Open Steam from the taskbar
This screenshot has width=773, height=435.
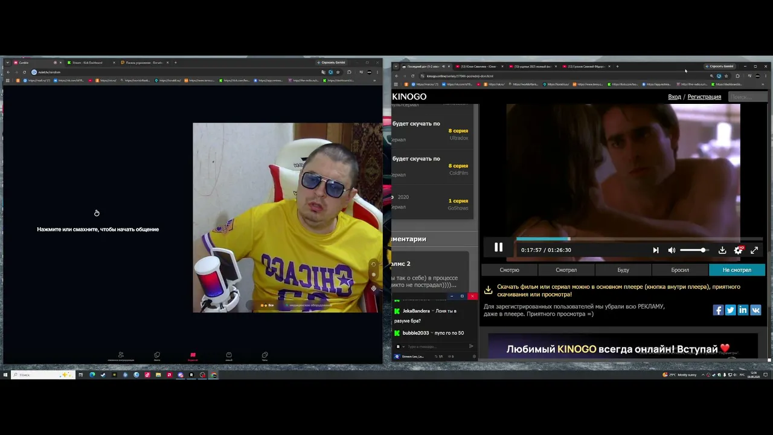103,375
